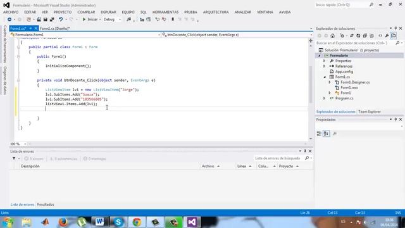
Task: Collapse the btnDocente_Click method region
Action: 18,80
